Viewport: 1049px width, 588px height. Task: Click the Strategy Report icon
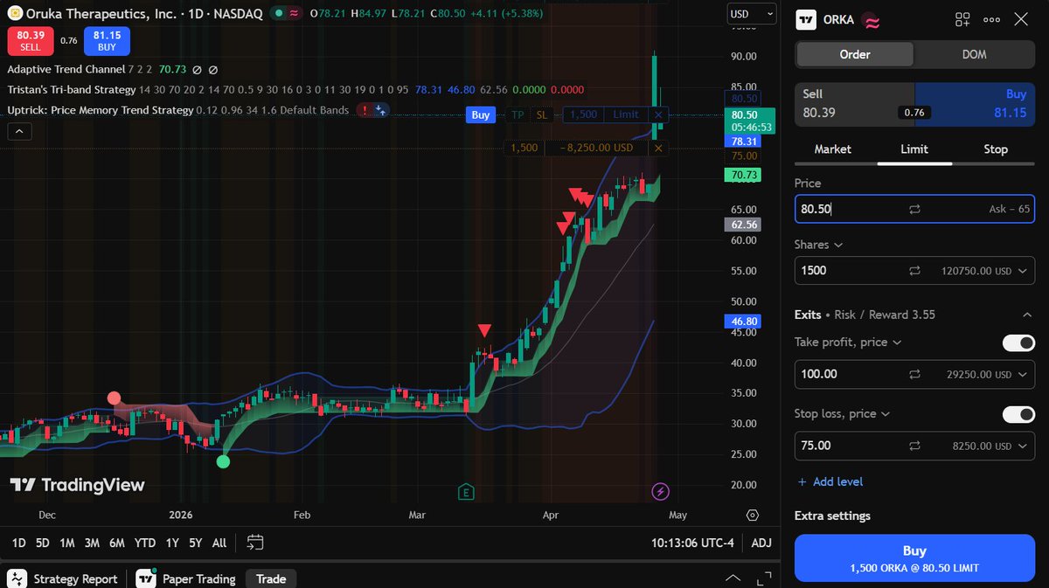[17, 578]
